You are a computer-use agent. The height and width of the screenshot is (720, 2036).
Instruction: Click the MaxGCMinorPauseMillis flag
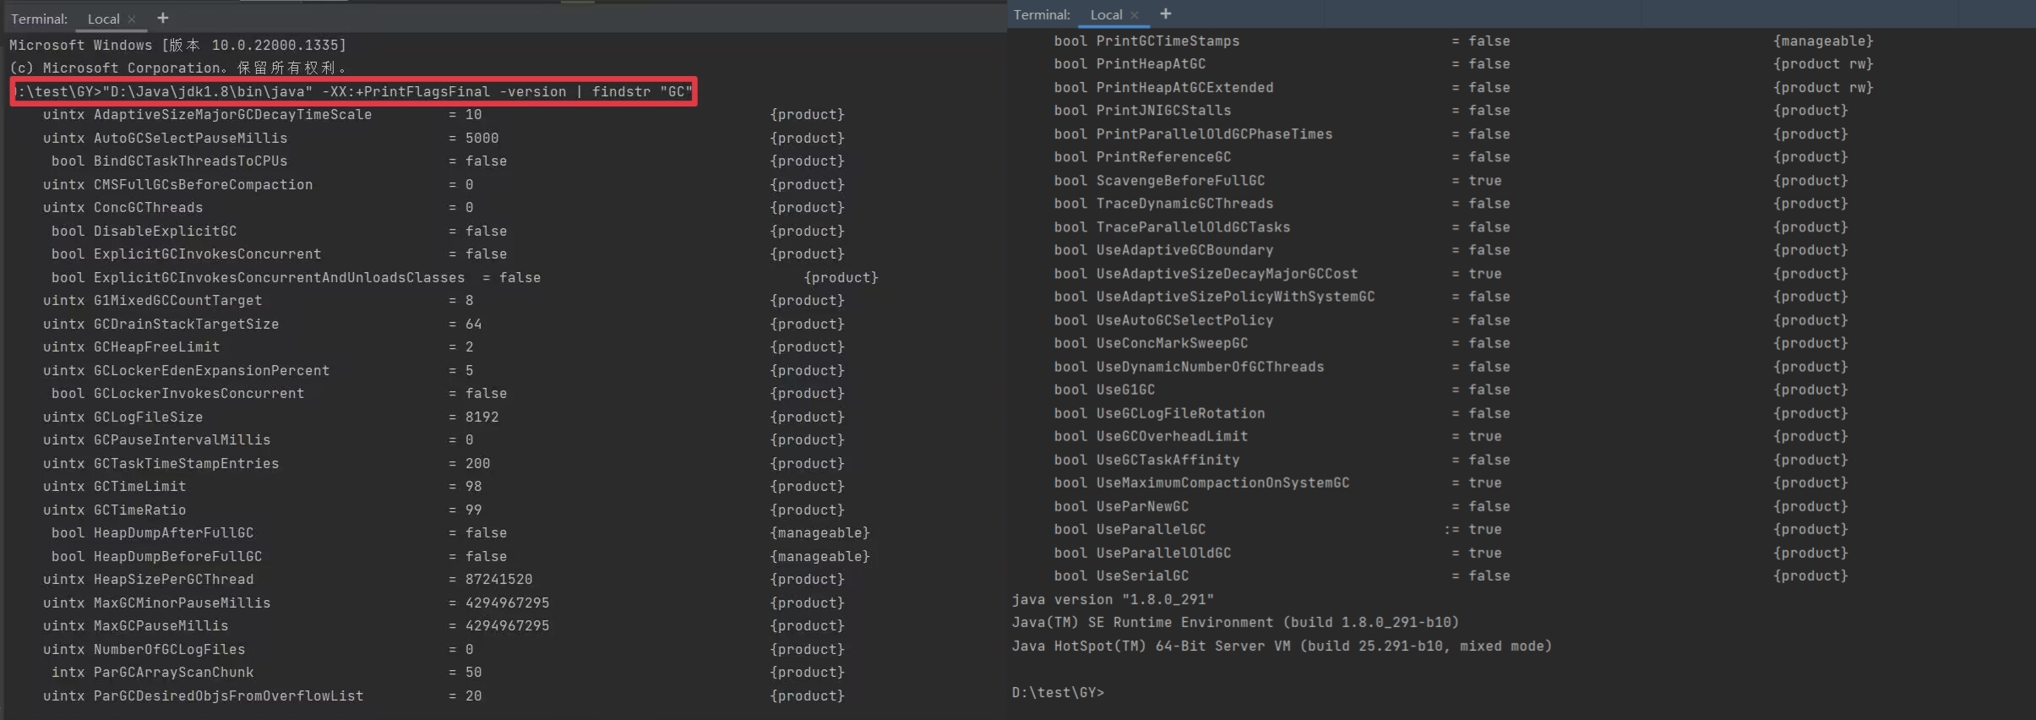click(x=182, y=603)
